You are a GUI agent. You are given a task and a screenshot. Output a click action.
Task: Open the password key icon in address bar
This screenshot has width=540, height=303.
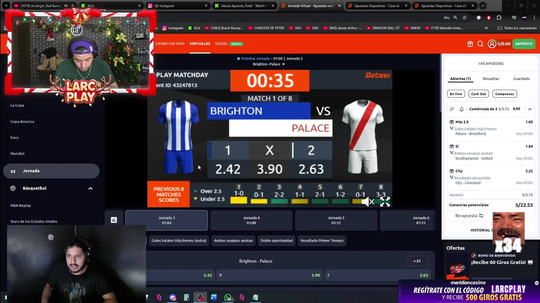click(x=446, y=18)
